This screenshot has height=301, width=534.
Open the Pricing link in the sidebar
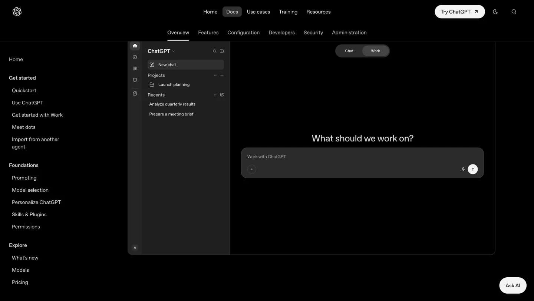click(20, 282)
